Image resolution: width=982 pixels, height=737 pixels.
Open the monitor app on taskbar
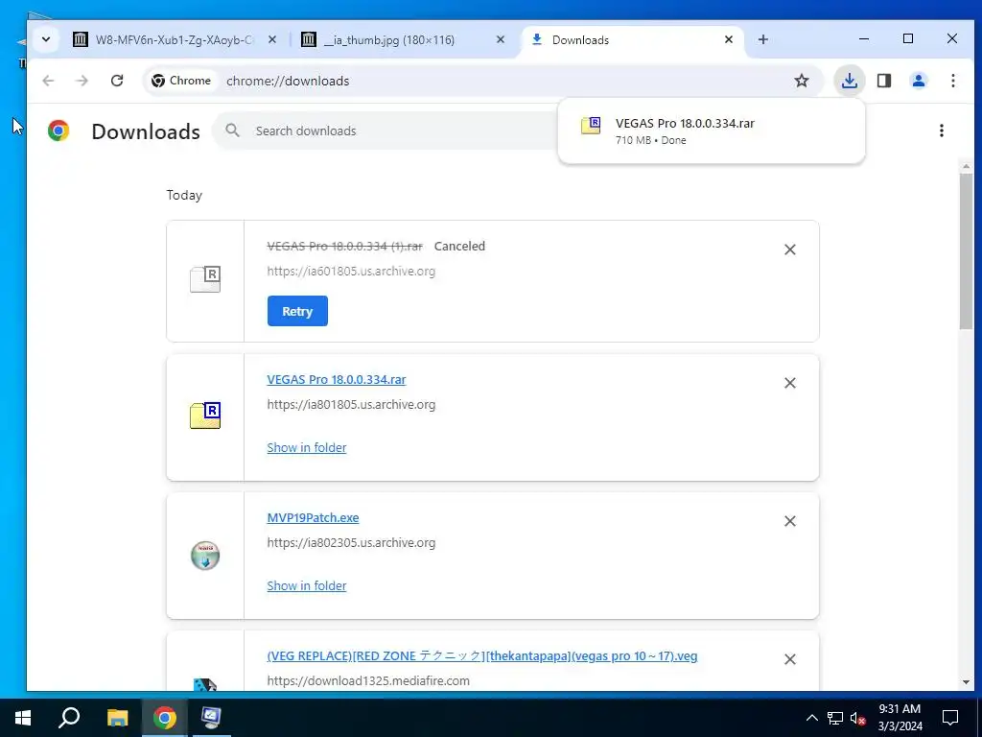tap(211, 718)
